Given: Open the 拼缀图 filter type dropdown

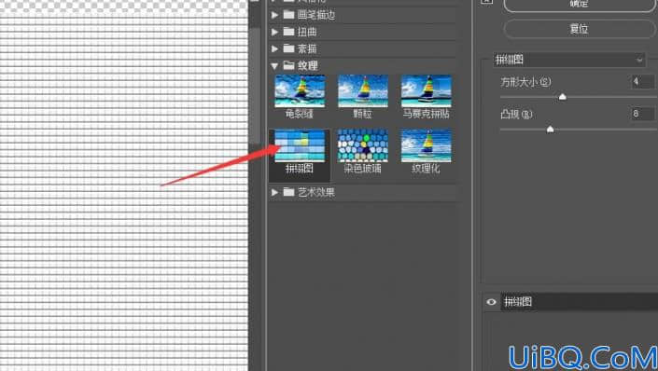Looking at the screenshot, I should [x=569, y=60].
